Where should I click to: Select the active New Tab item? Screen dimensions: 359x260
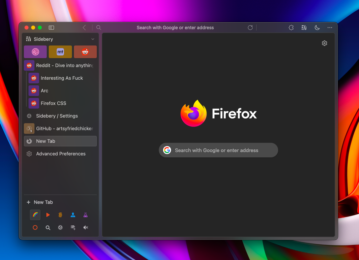click(x=60, y=141)
